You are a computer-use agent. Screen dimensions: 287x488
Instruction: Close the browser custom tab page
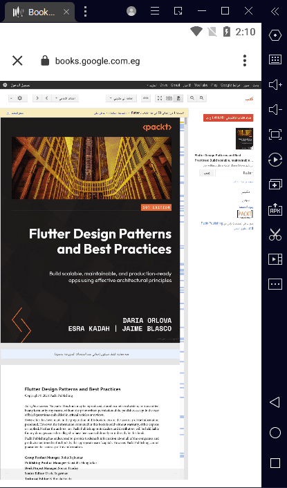17,61
